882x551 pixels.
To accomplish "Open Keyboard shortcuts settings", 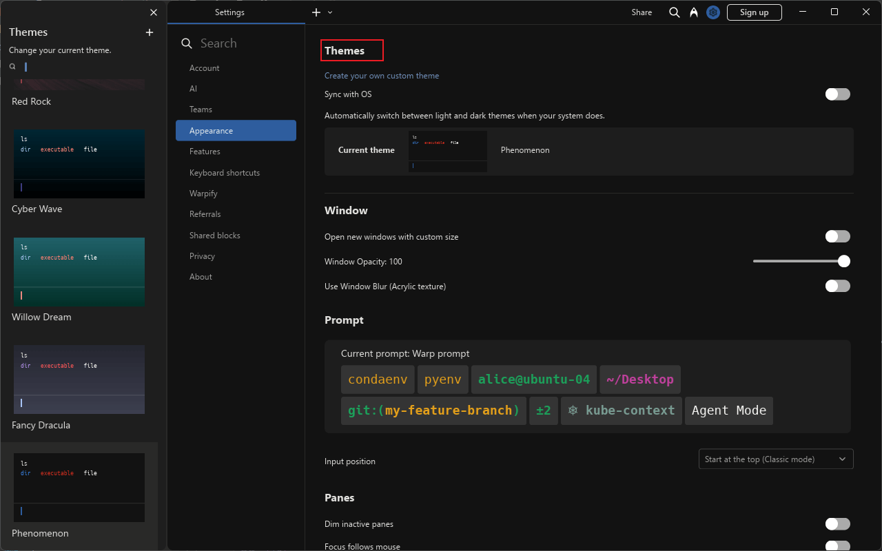I will coord(225,173).
